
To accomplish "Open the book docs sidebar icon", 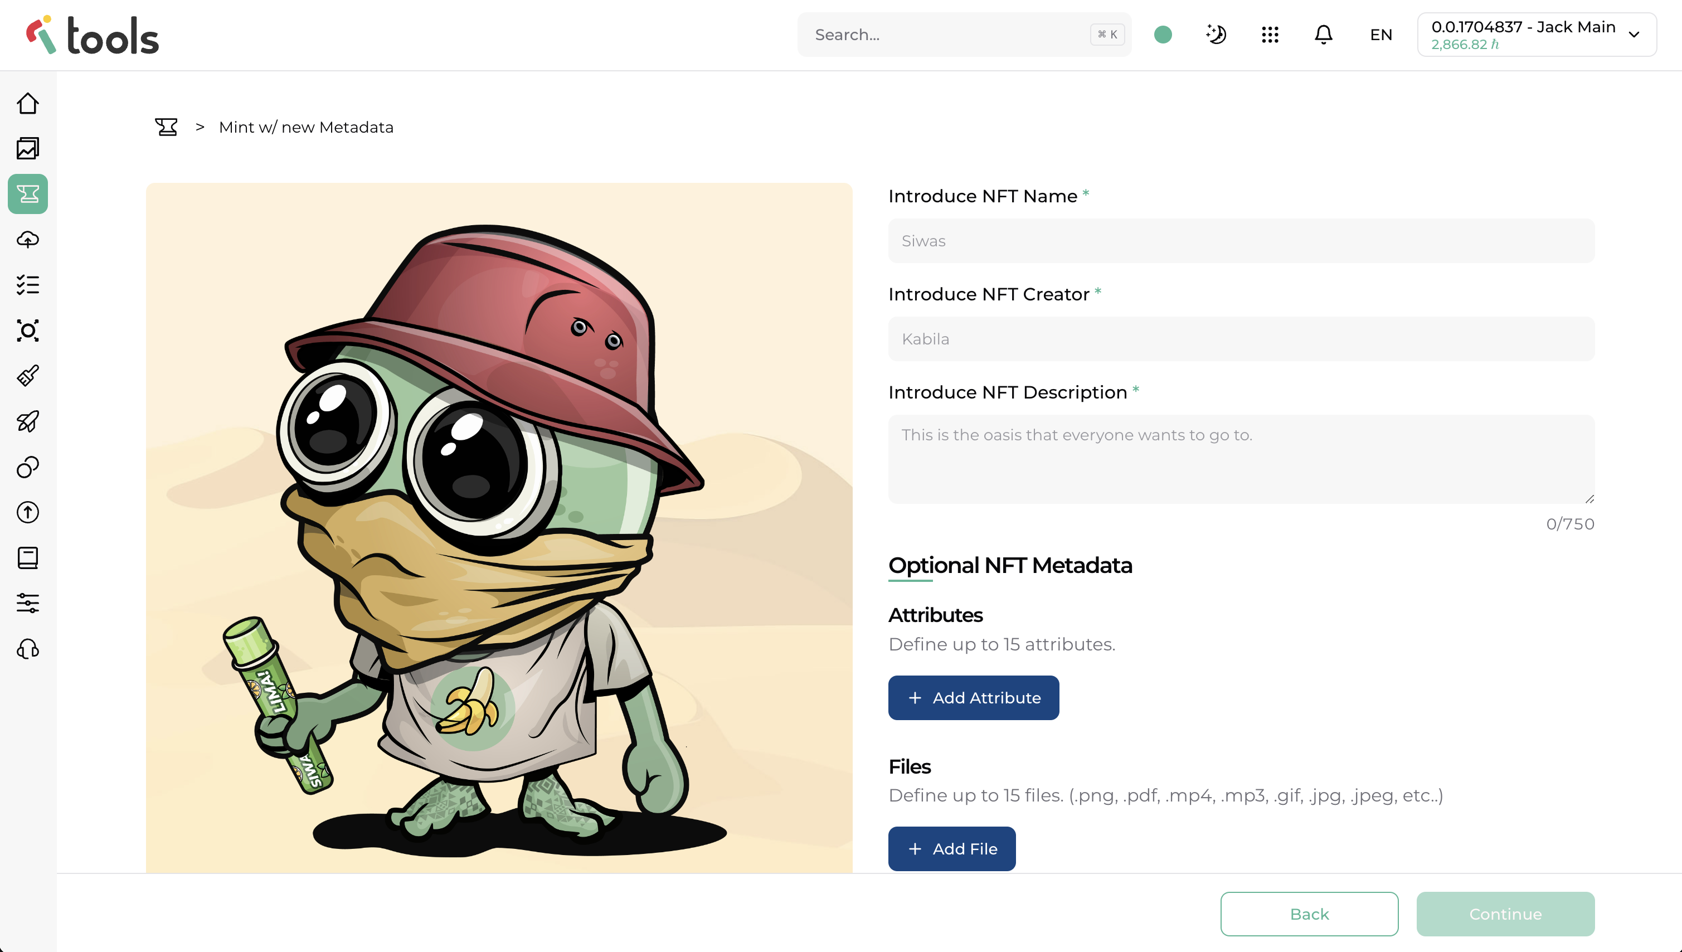I will coord(27,558).
